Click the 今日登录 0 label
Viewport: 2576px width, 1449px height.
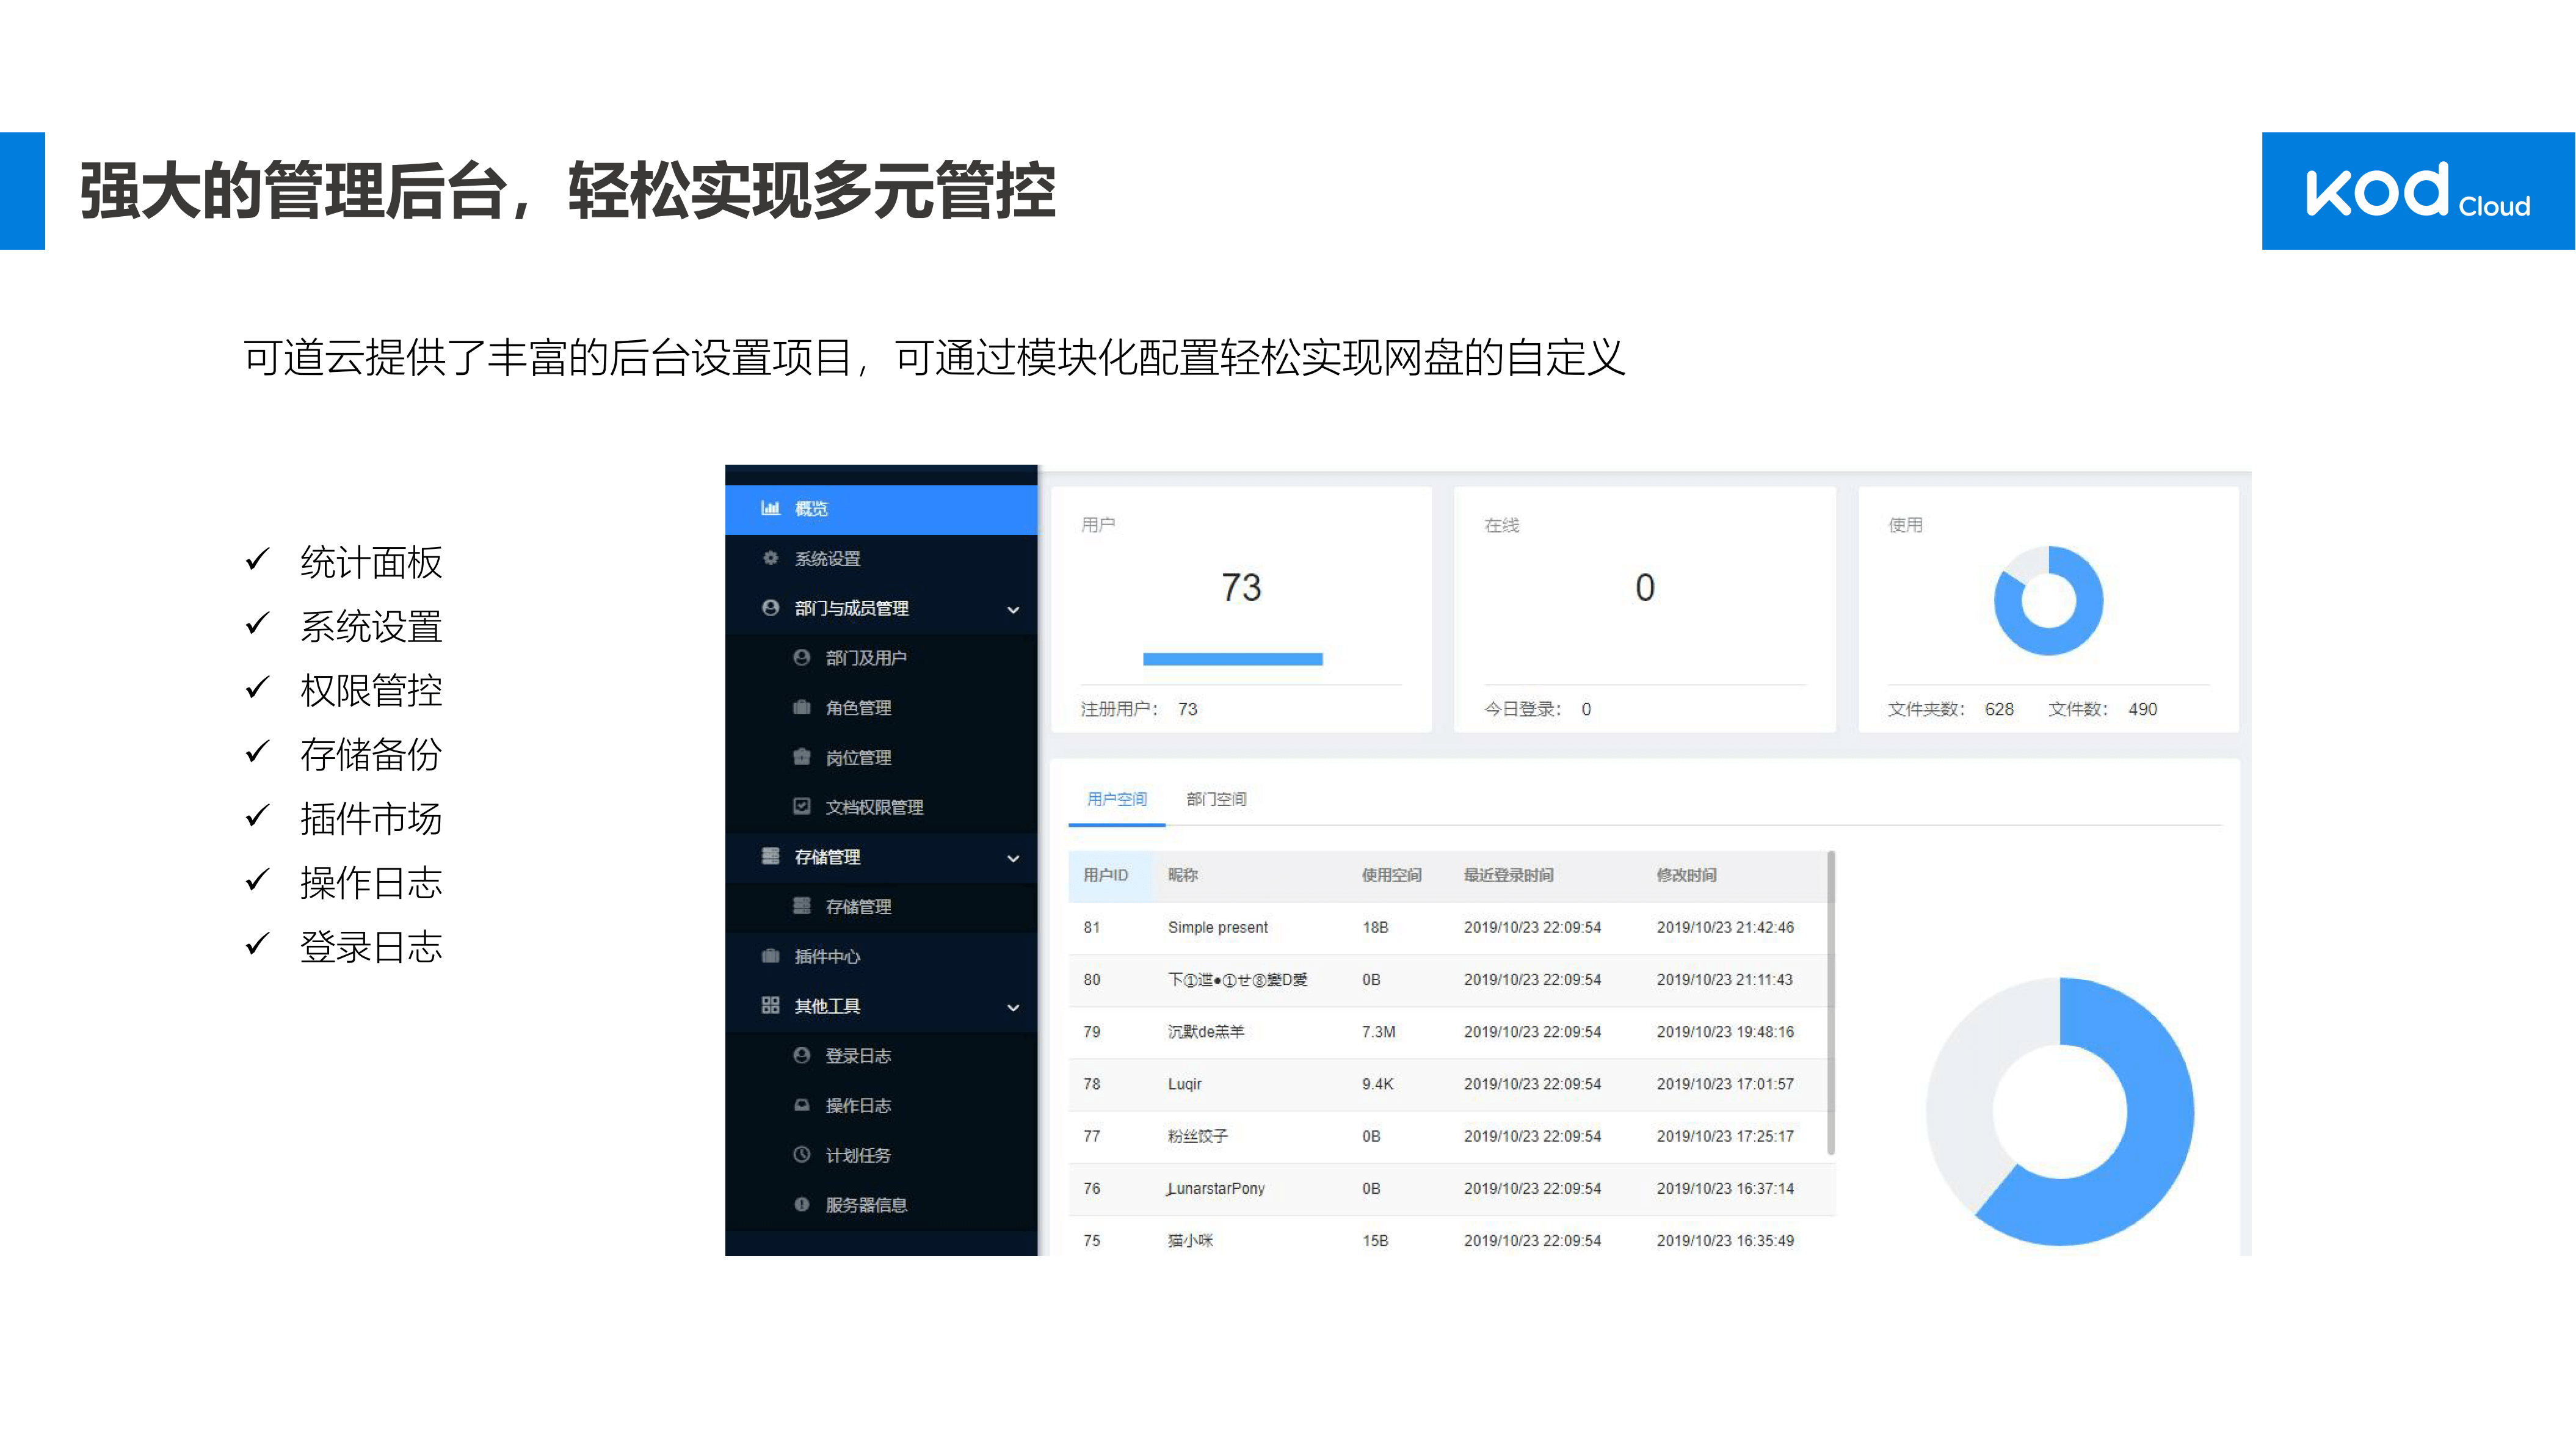pos(1537,709)
